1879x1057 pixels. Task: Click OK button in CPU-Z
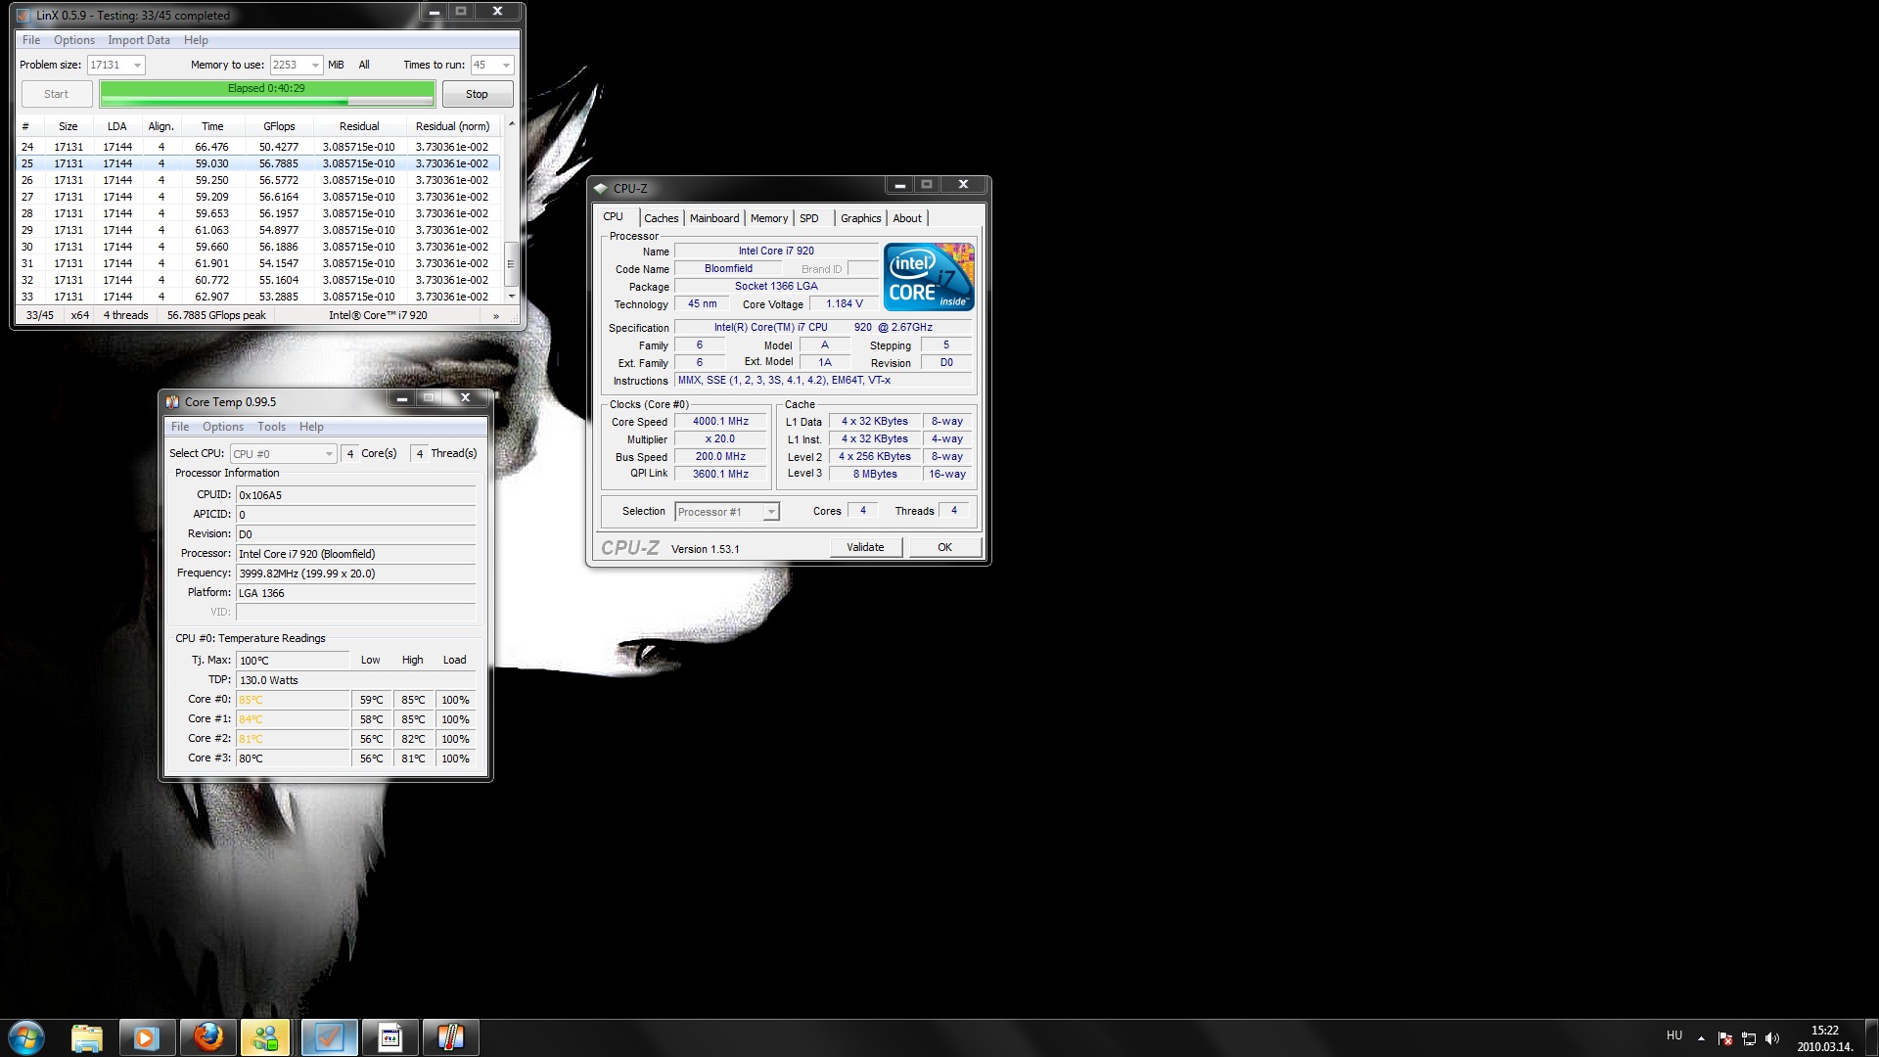(x=944, y=547)
